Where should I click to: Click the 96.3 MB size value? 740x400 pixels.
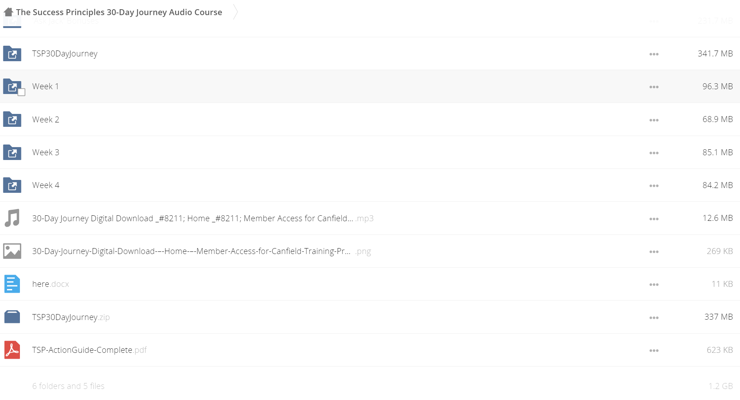717,86
